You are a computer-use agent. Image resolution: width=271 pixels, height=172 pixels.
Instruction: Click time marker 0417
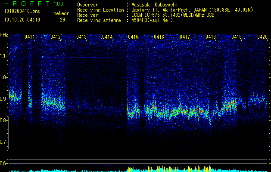pyautogui.click(x=184, y=37)
